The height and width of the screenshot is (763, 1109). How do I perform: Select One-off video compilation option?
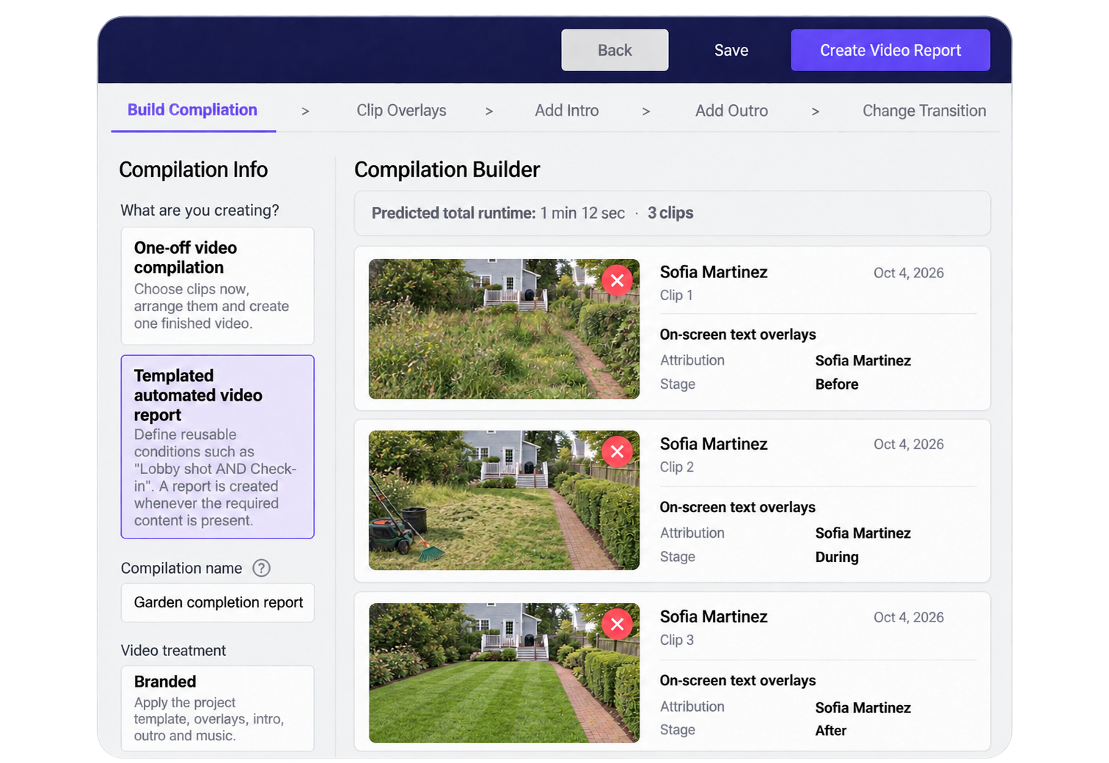218,286
